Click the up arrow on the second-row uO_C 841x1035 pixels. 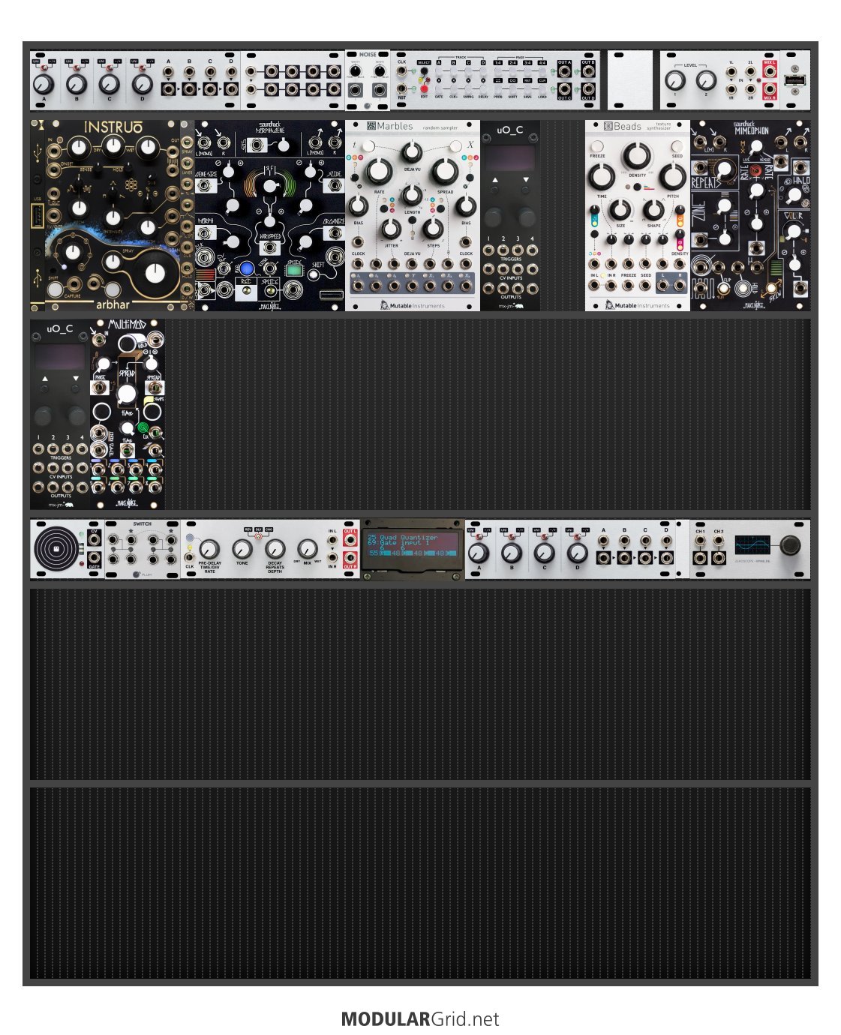494,181
